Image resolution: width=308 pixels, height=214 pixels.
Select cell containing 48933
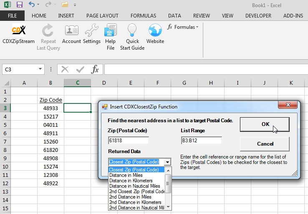[x=50, y=108]
